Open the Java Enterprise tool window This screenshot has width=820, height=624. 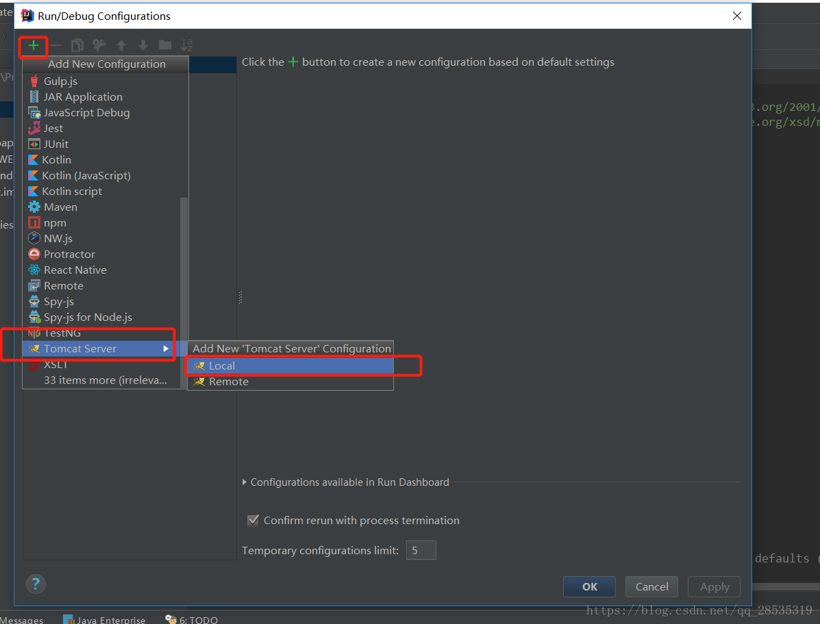104,620
